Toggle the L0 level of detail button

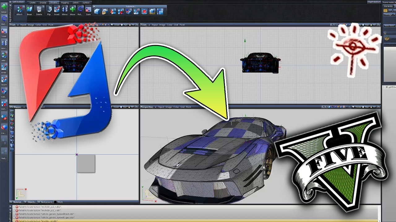tap(385, 10)
